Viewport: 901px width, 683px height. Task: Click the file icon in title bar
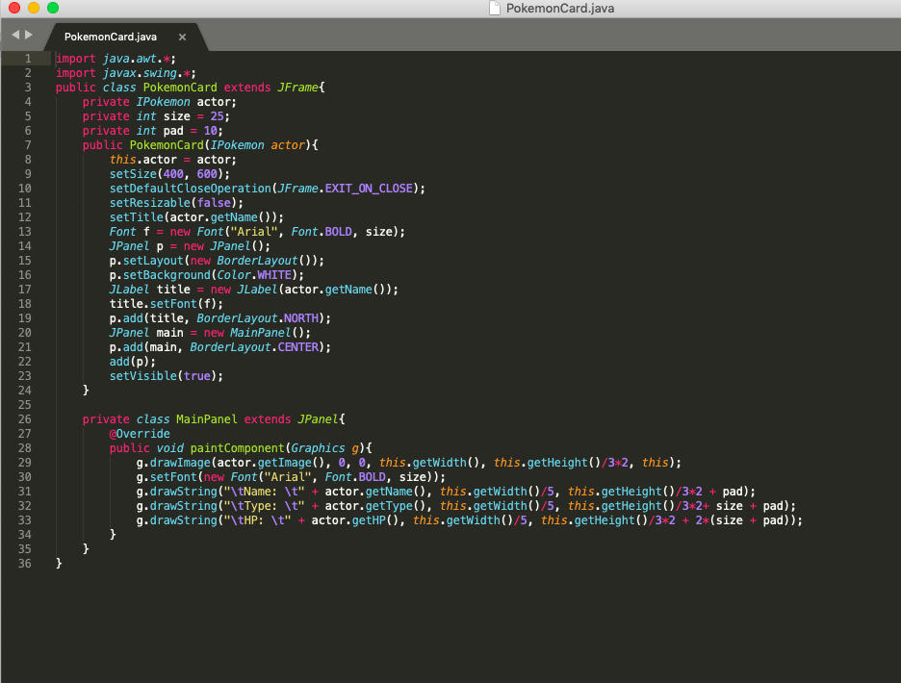[494, 8]
